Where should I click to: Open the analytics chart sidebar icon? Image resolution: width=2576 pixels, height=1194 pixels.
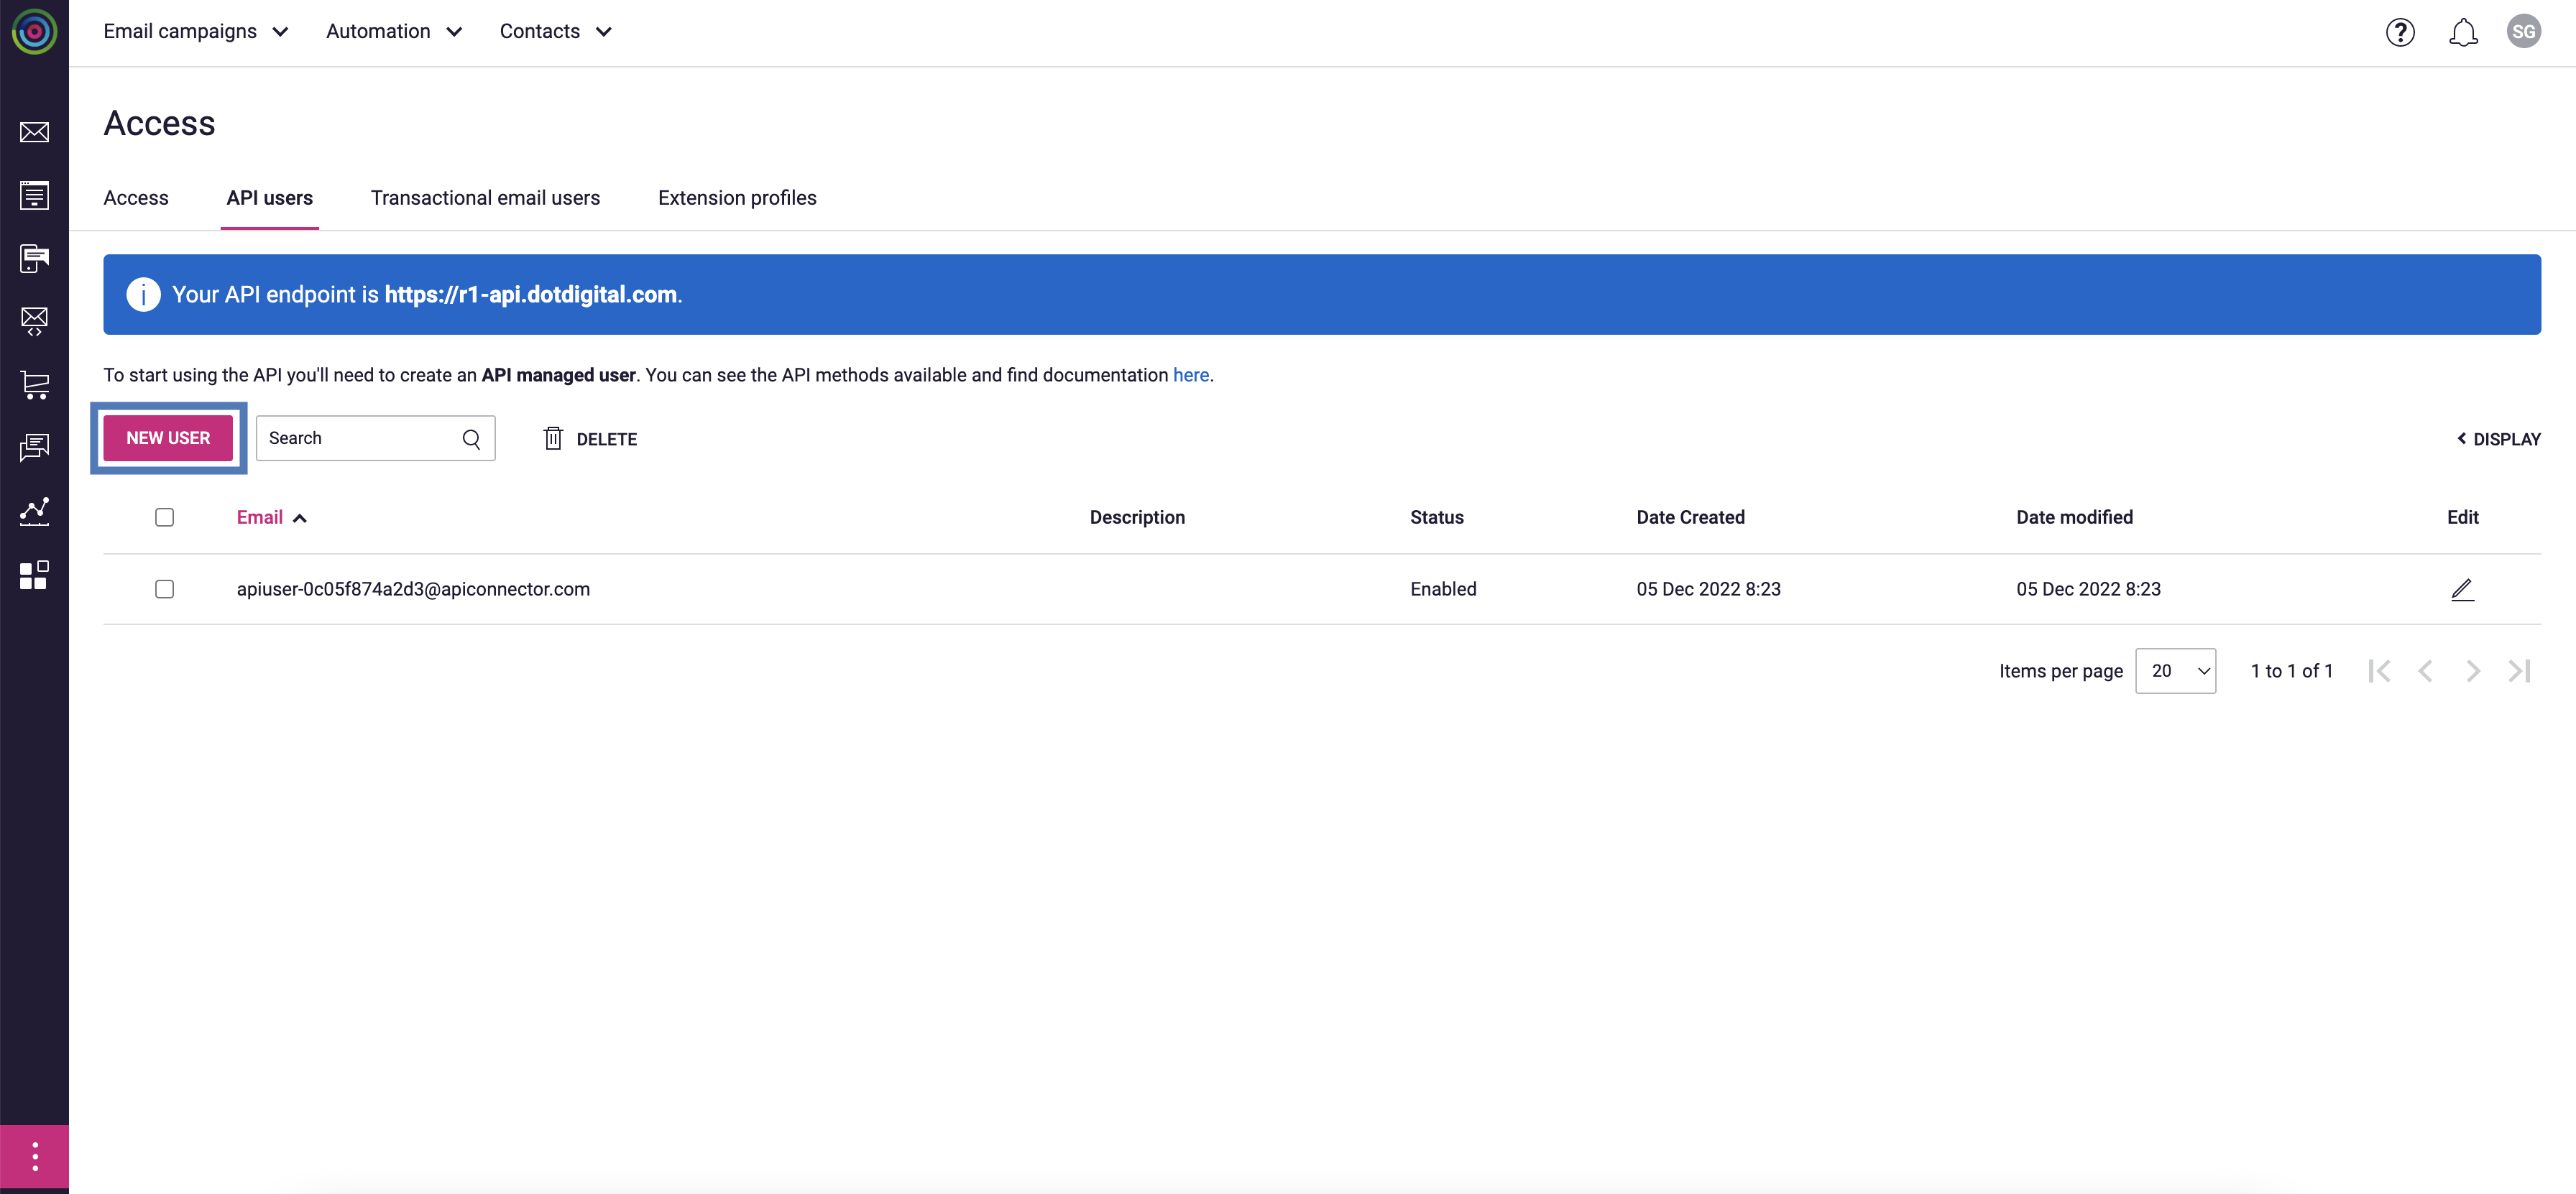click(x=34, y=512)
